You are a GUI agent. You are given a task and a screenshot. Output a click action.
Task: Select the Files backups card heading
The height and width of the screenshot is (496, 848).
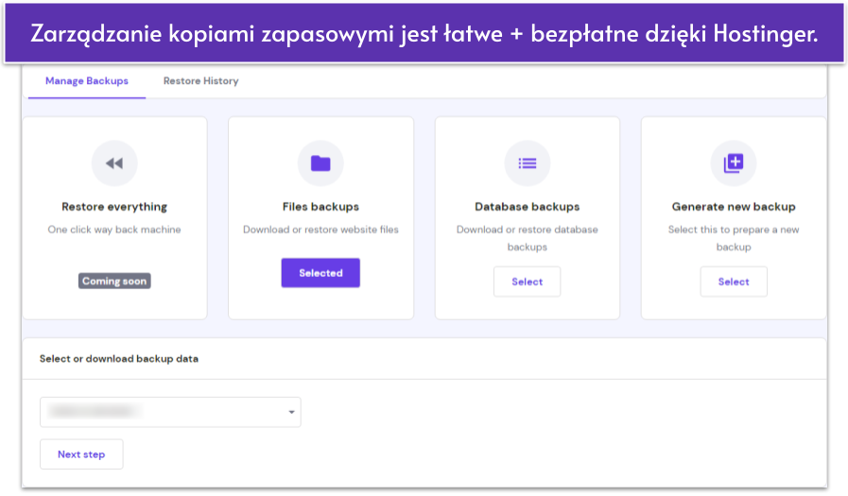pos(320,207)
